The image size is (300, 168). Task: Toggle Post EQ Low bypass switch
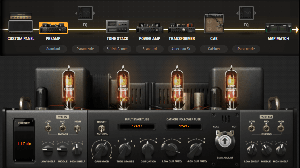pyautogui.click(x=252, y=127)
